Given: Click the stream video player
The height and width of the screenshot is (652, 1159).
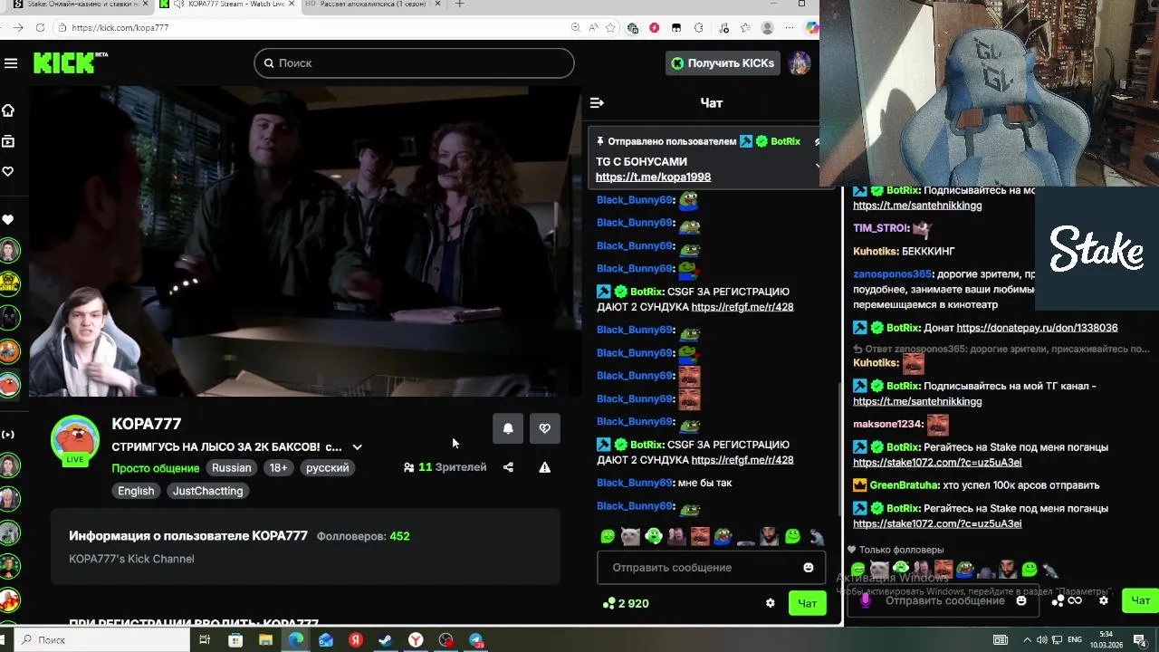Looking at the screenshot, I should 304,241.
